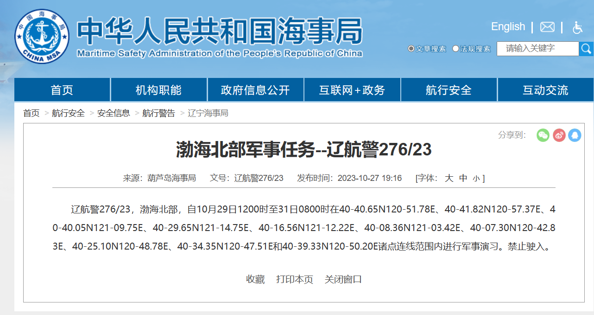Go to 航行警告 in the breadcrumb
Image resolution: width=594 pixels, height=315 pixels.
[x=158, y=113]
